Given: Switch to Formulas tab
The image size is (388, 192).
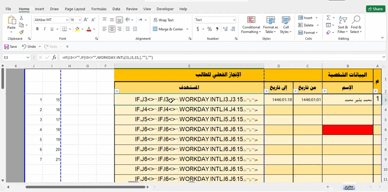Looking at the screenshot, I should [99, 9].
